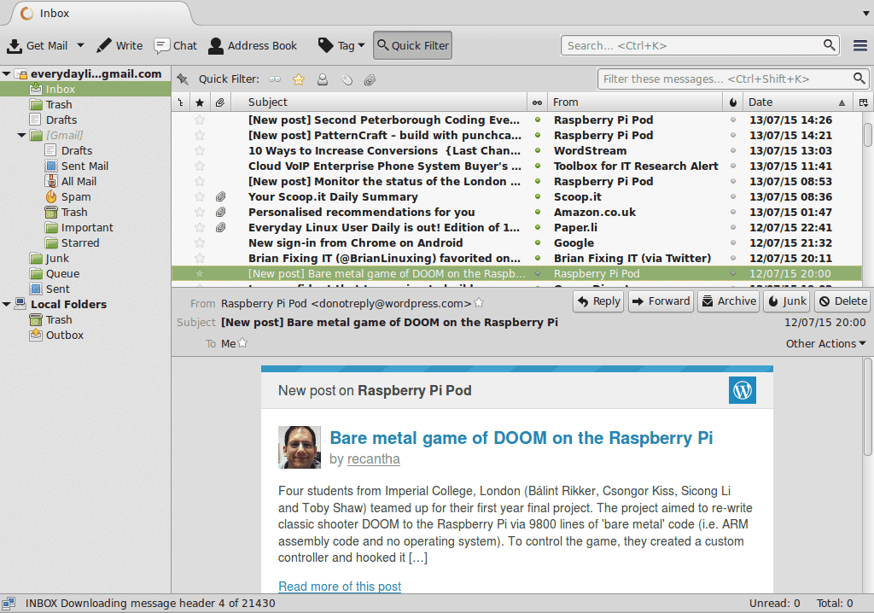Reply to the message
Image resolution: width=874 pixels, height=613 pixels.
click(598, 301)
